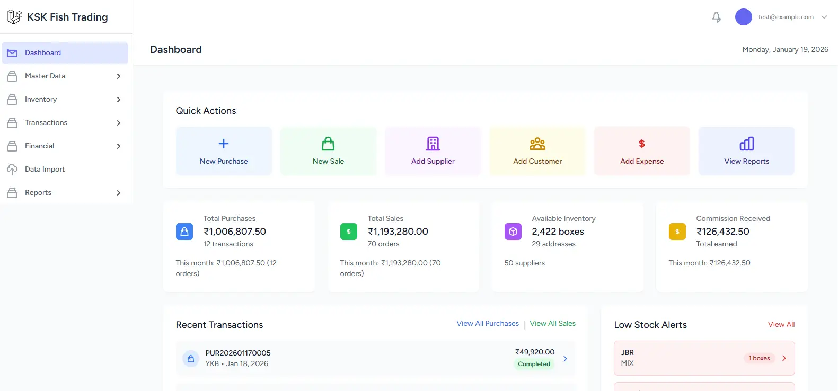838x391 pixels.
Task: Click the people icon for Add Customer
Action: tap(537, 144)
